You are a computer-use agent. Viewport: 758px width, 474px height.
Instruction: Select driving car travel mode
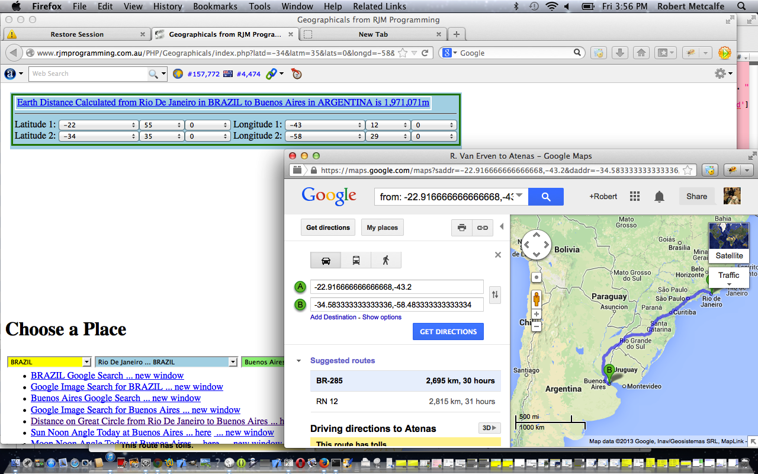pyautogui.click(x=326, y=260)
